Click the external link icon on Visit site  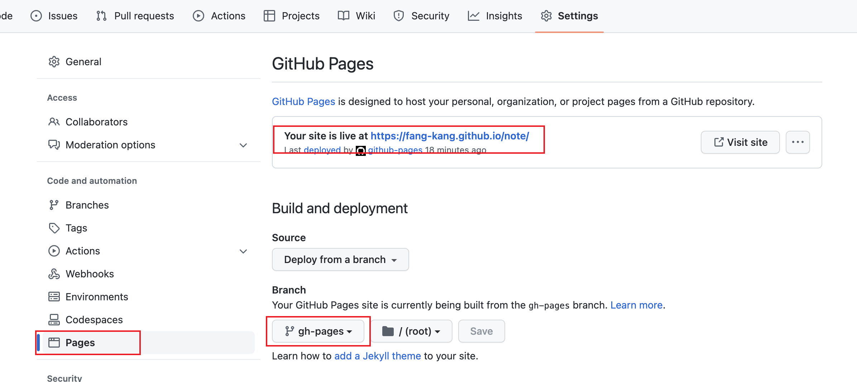pos(719,142)
